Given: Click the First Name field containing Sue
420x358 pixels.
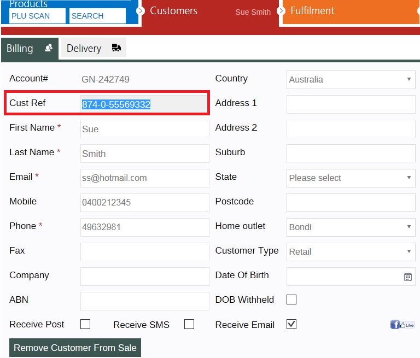Looking at the screenshot, I should [x=144, y=129].
